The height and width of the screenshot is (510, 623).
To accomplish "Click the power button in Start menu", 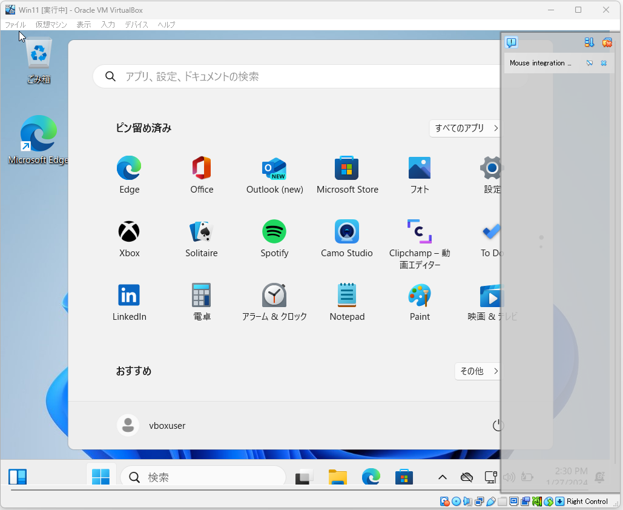I will 498,425.
